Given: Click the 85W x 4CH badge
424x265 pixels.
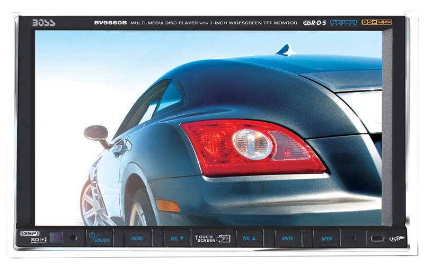Looking at the screenshot, I should 376,23.
